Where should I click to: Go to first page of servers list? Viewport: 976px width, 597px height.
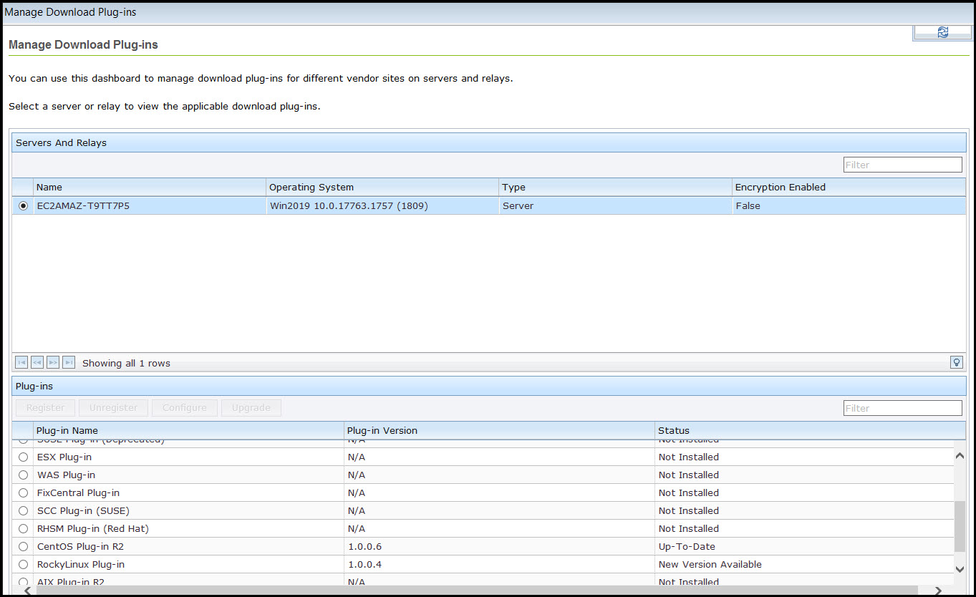(x=21, y=363)
